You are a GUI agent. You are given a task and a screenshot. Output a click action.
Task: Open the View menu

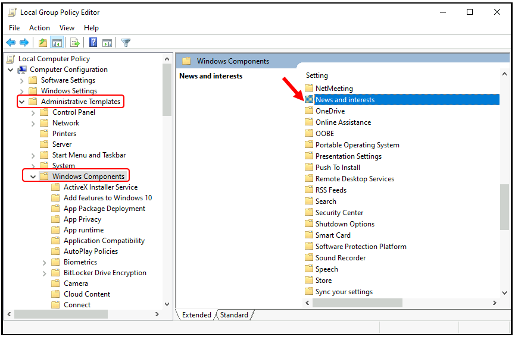[x=67, y=28]
